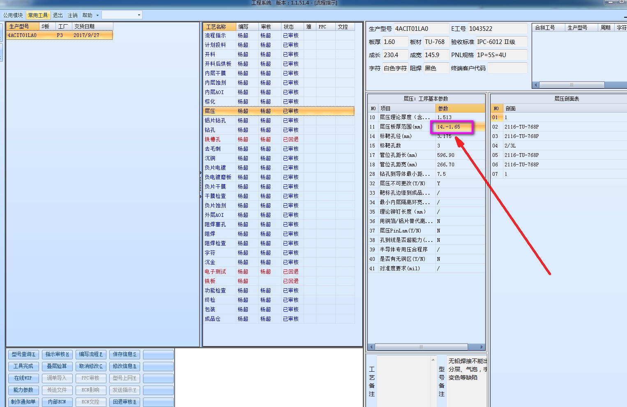This screenshot has height=407, width=627.
Task: Click the 在线WIP button
Action: click(x=23, y=378)
